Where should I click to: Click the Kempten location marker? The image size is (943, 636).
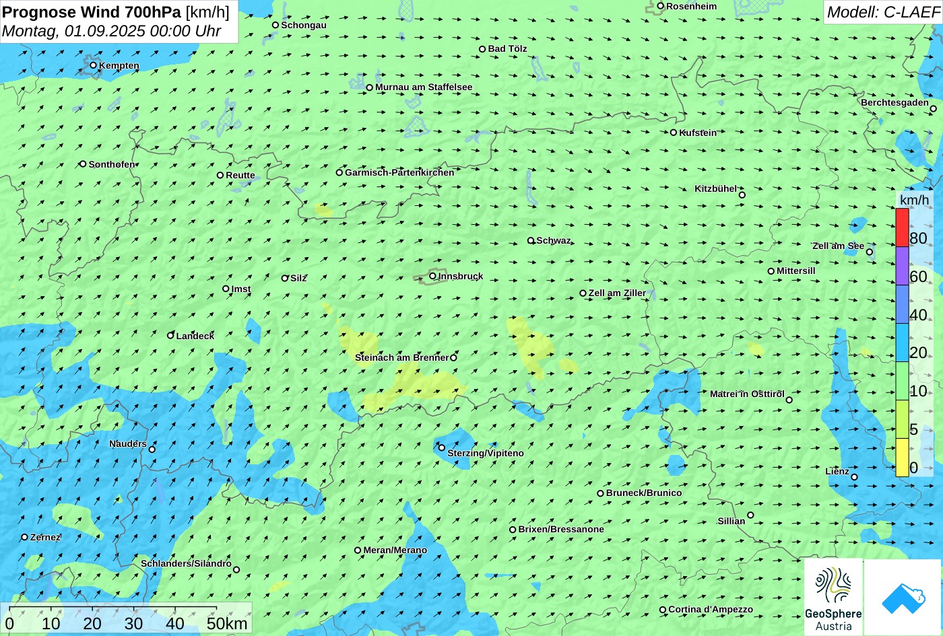(x=94, y=65)
